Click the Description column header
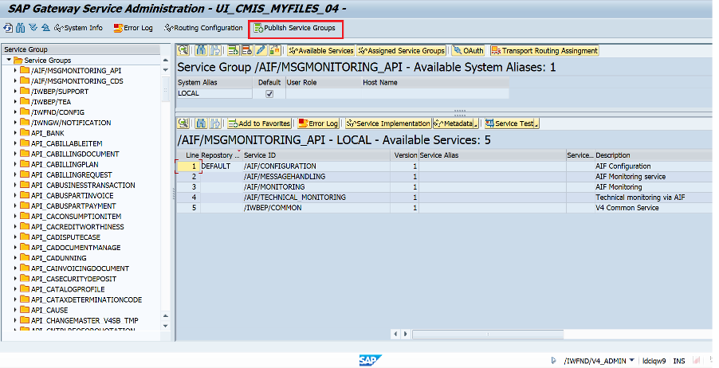719x368 pixels. click(x=654, y=155)
